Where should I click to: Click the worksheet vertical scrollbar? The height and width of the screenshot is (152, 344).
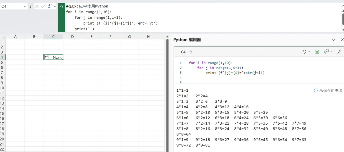[168, 95]
